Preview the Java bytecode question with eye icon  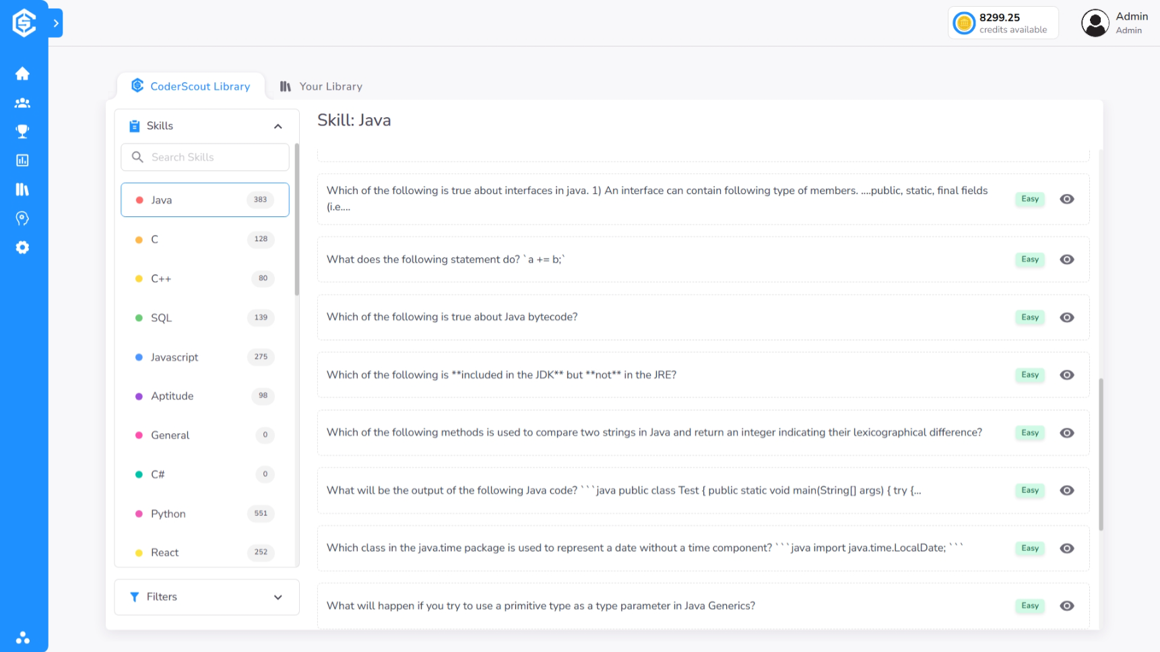pyautogui.click(x=1066, y=317)
